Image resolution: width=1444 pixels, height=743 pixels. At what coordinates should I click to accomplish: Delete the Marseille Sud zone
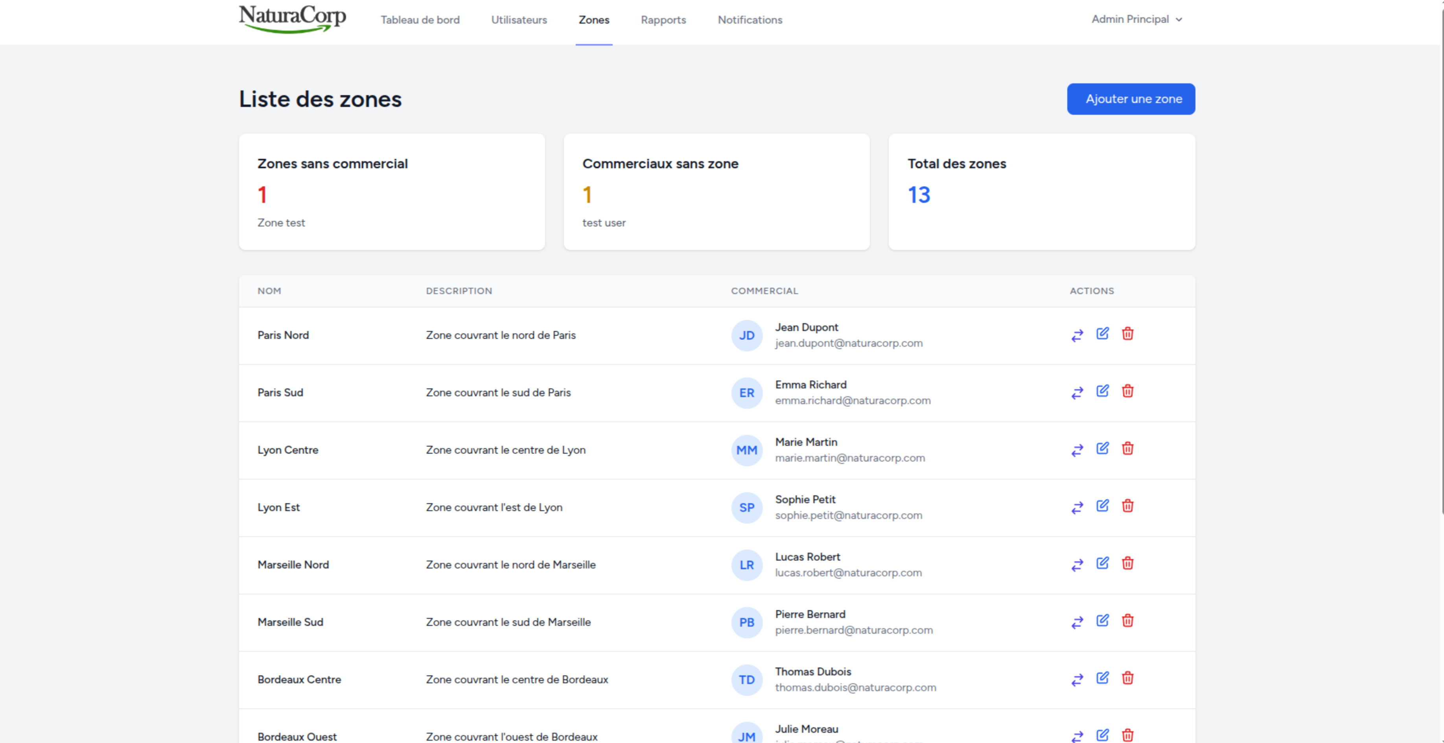coord(1127,621)
